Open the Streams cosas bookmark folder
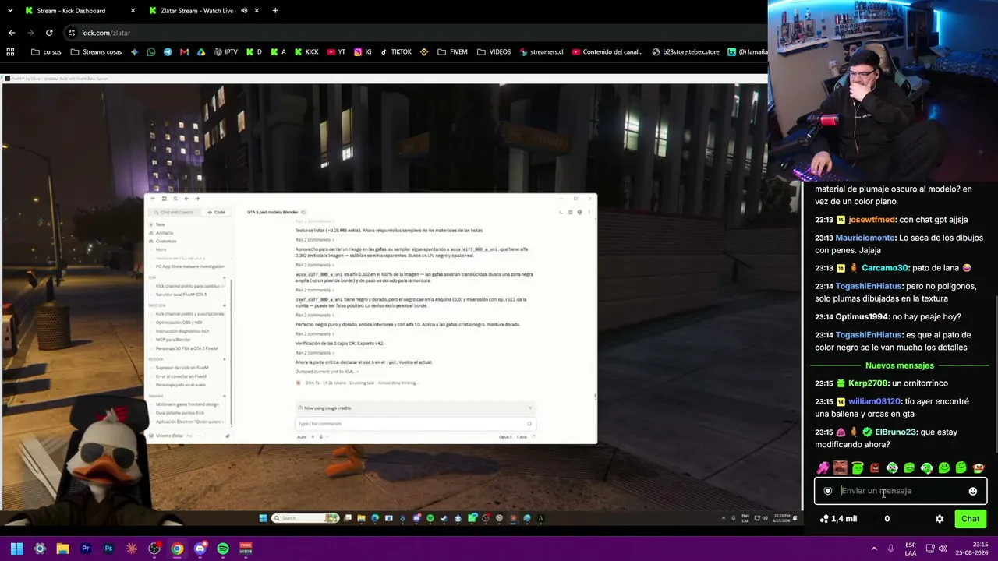Image resolution: width=998 pixels, height=561 pixels. (96, 52)
